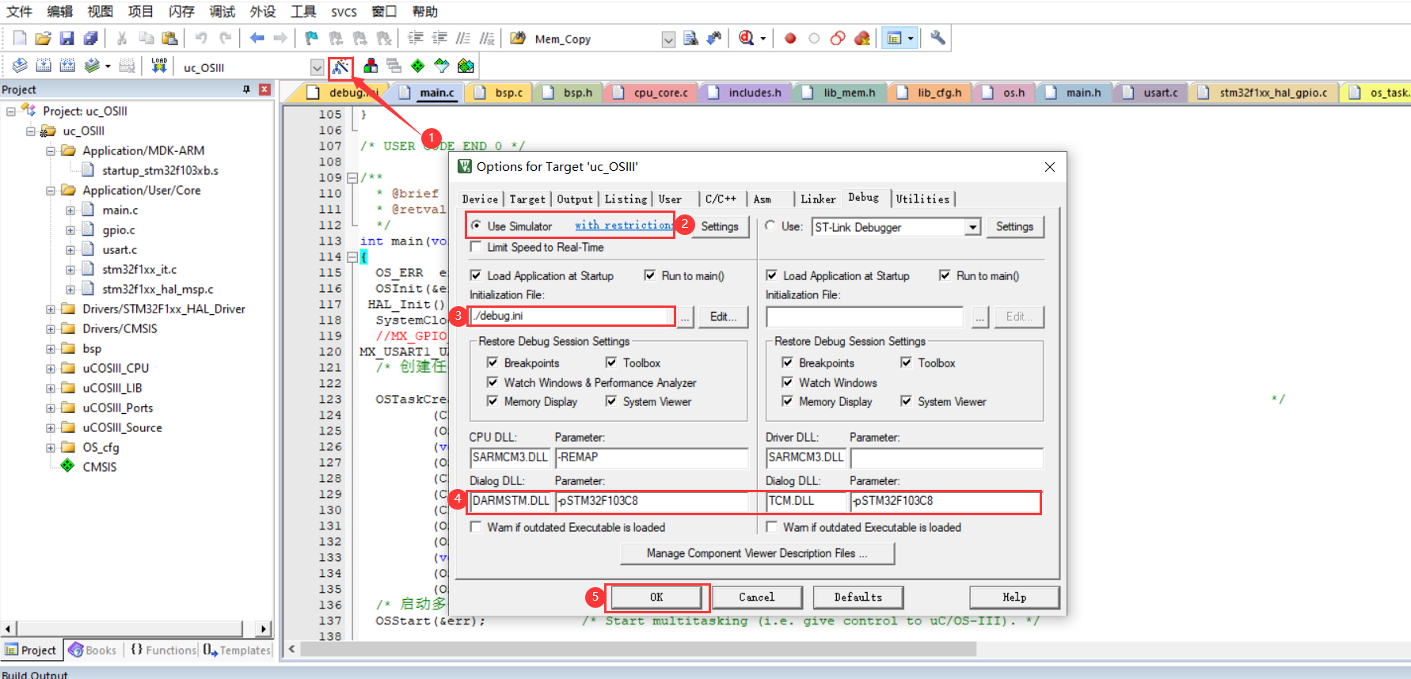The width and height of the screenshot is (1411, 679).
Task: Switch to the C/C++ tab
Action: coord(721,199)
